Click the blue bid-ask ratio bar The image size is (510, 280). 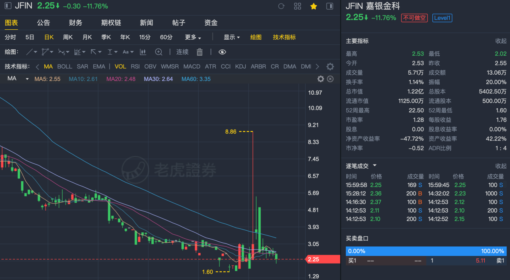click(x=425, y=251)
